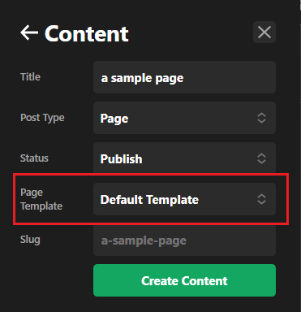Click the 'Page Template' label
301x312 pixels.
coord(41,199)
